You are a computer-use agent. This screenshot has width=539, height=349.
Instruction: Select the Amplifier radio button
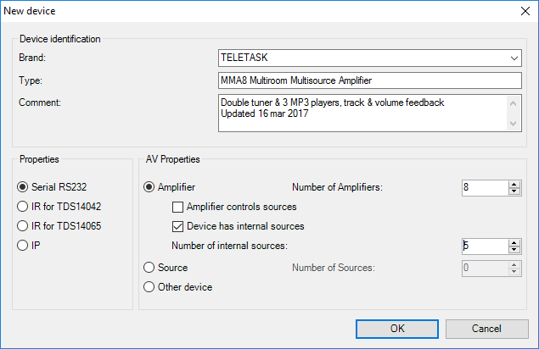pos(149,187)
